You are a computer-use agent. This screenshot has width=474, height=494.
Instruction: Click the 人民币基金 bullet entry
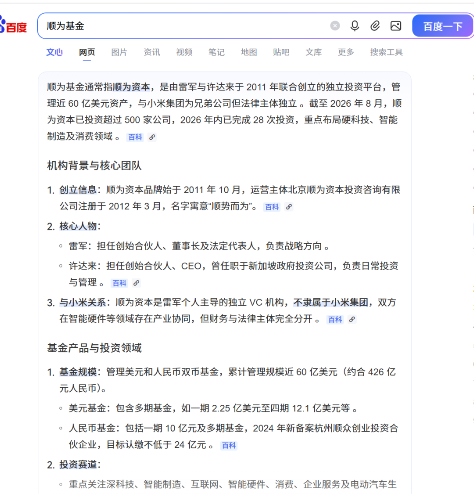(233, 436)
